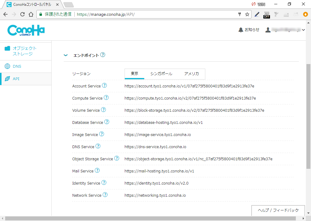The height and width of the screenshot is (221, 311).
Task: Go back with browser back arrow
Action: click(x=5, y=14)
